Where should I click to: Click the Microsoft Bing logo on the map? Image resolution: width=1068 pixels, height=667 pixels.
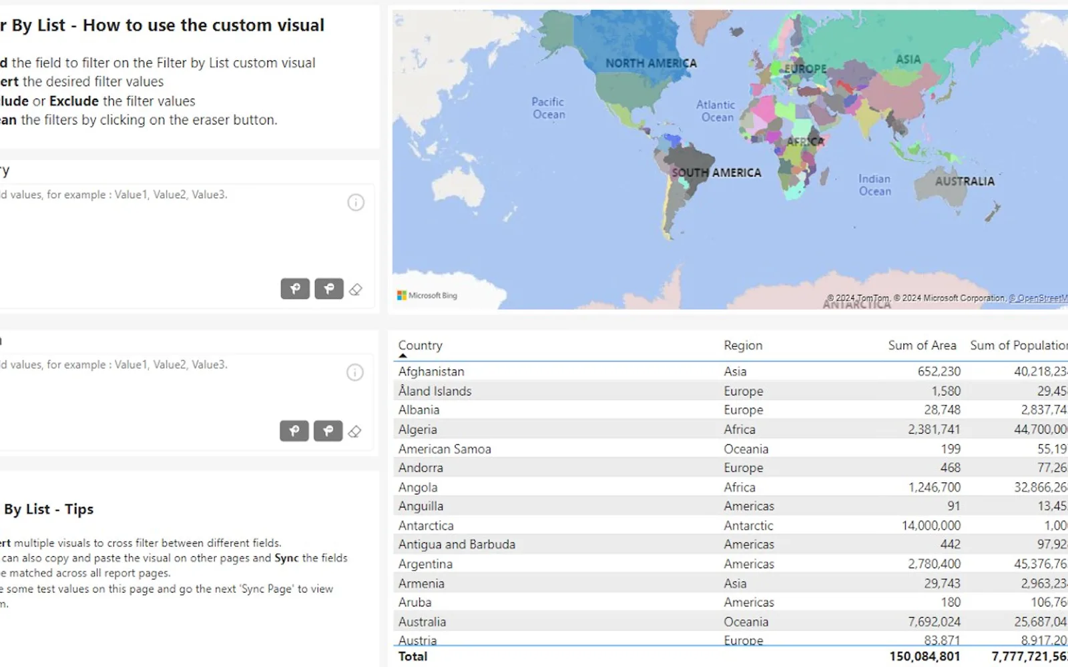pos(427,295)
